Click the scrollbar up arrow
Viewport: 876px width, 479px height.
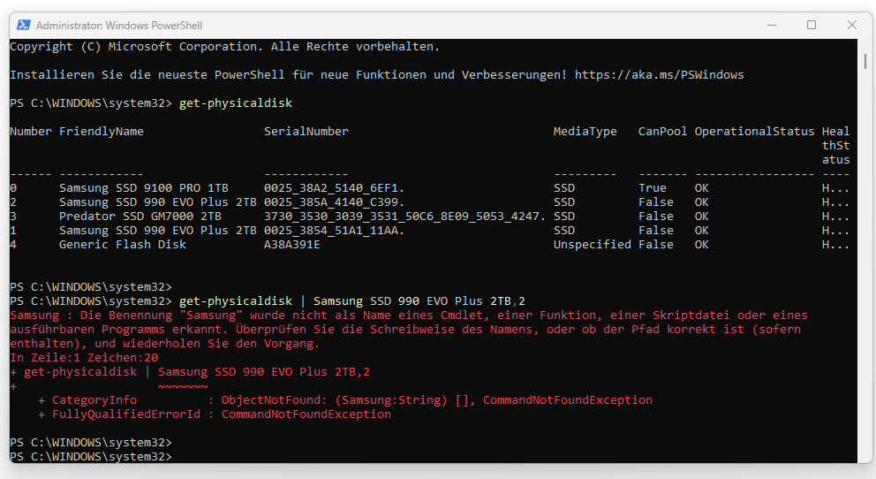866,45
